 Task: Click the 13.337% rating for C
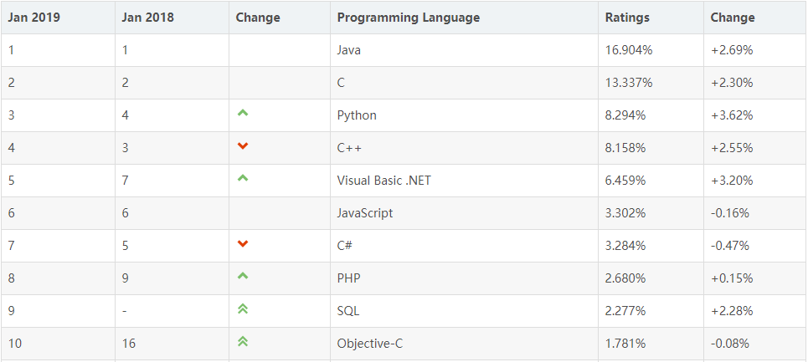pos(629,83)
